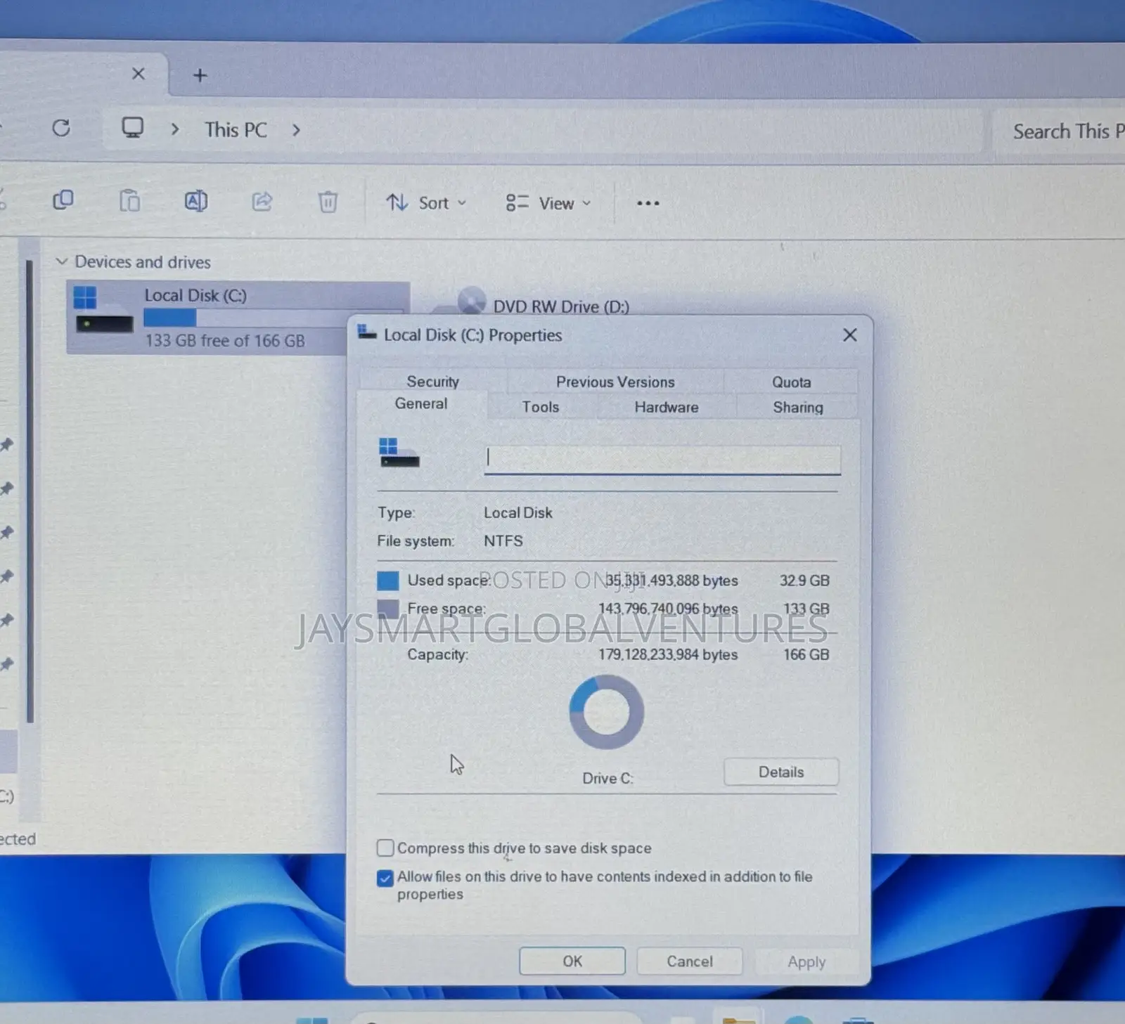Switch to the Security tab
The image size is (1125, 1024).
(x=432, y=382)
